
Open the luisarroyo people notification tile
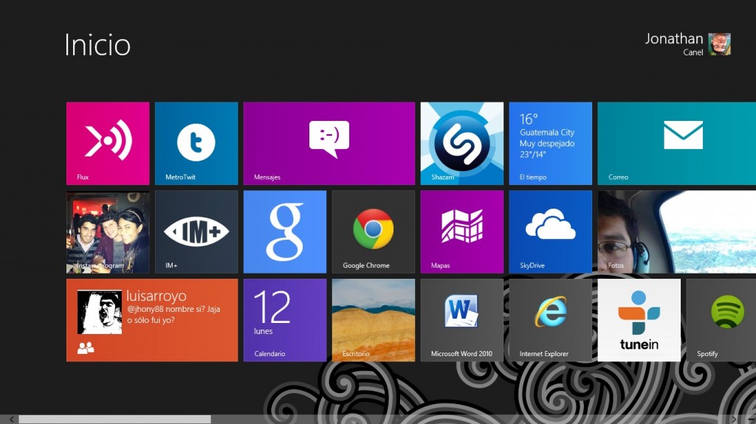click(152, 320)
